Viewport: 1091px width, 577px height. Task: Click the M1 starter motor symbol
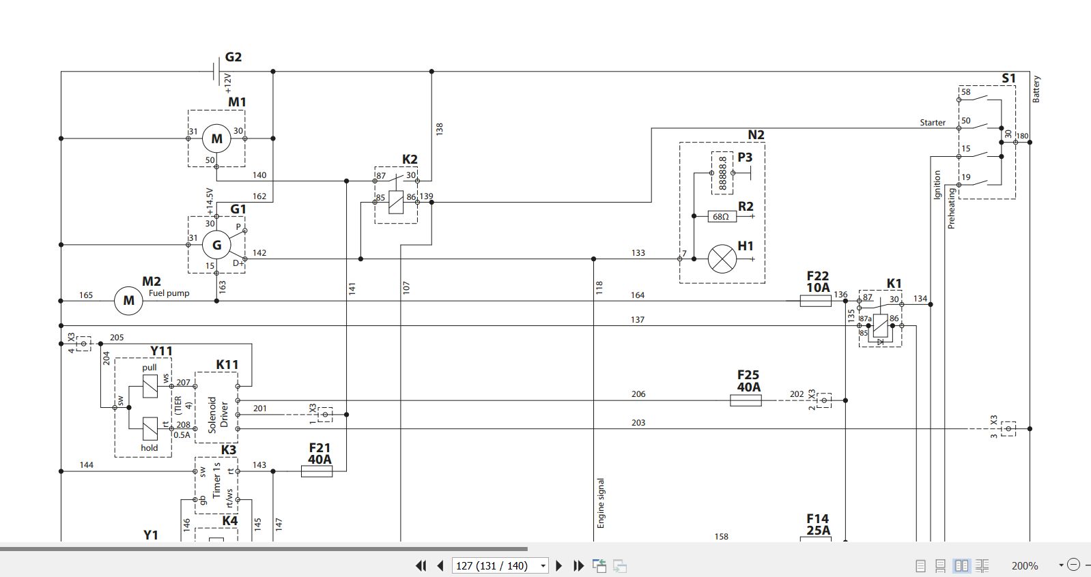pyautogui.click(x=216, y=138)
